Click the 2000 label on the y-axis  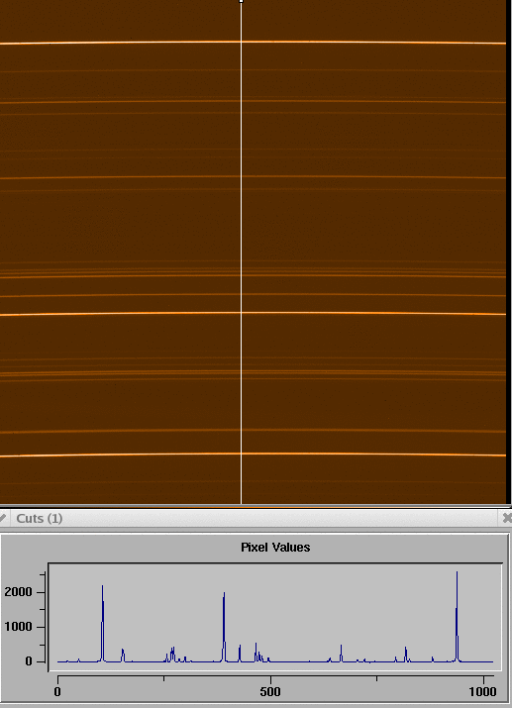[x=18, y=592]
